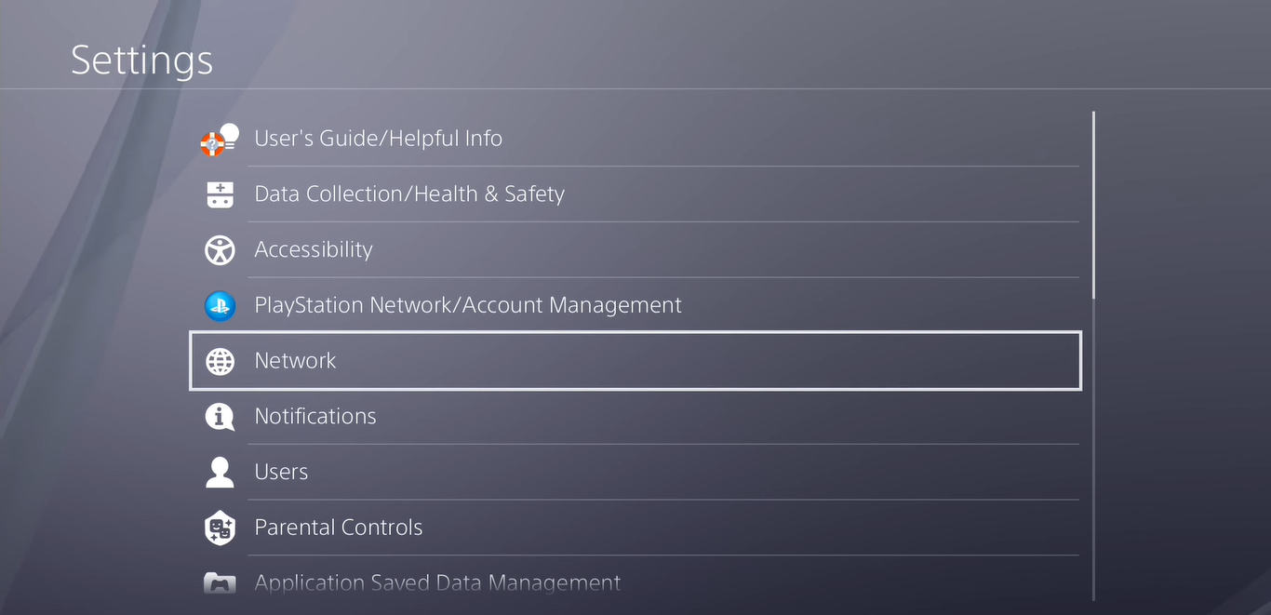Click the lifebuoy User's Guide icon

220,140
